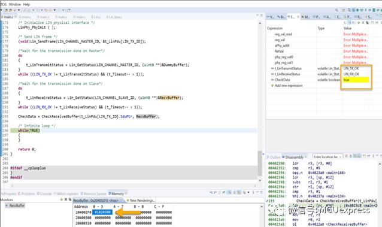Expand the t_LinReceiveStatus expression
The image size is (382, 227).
[272, 74]
